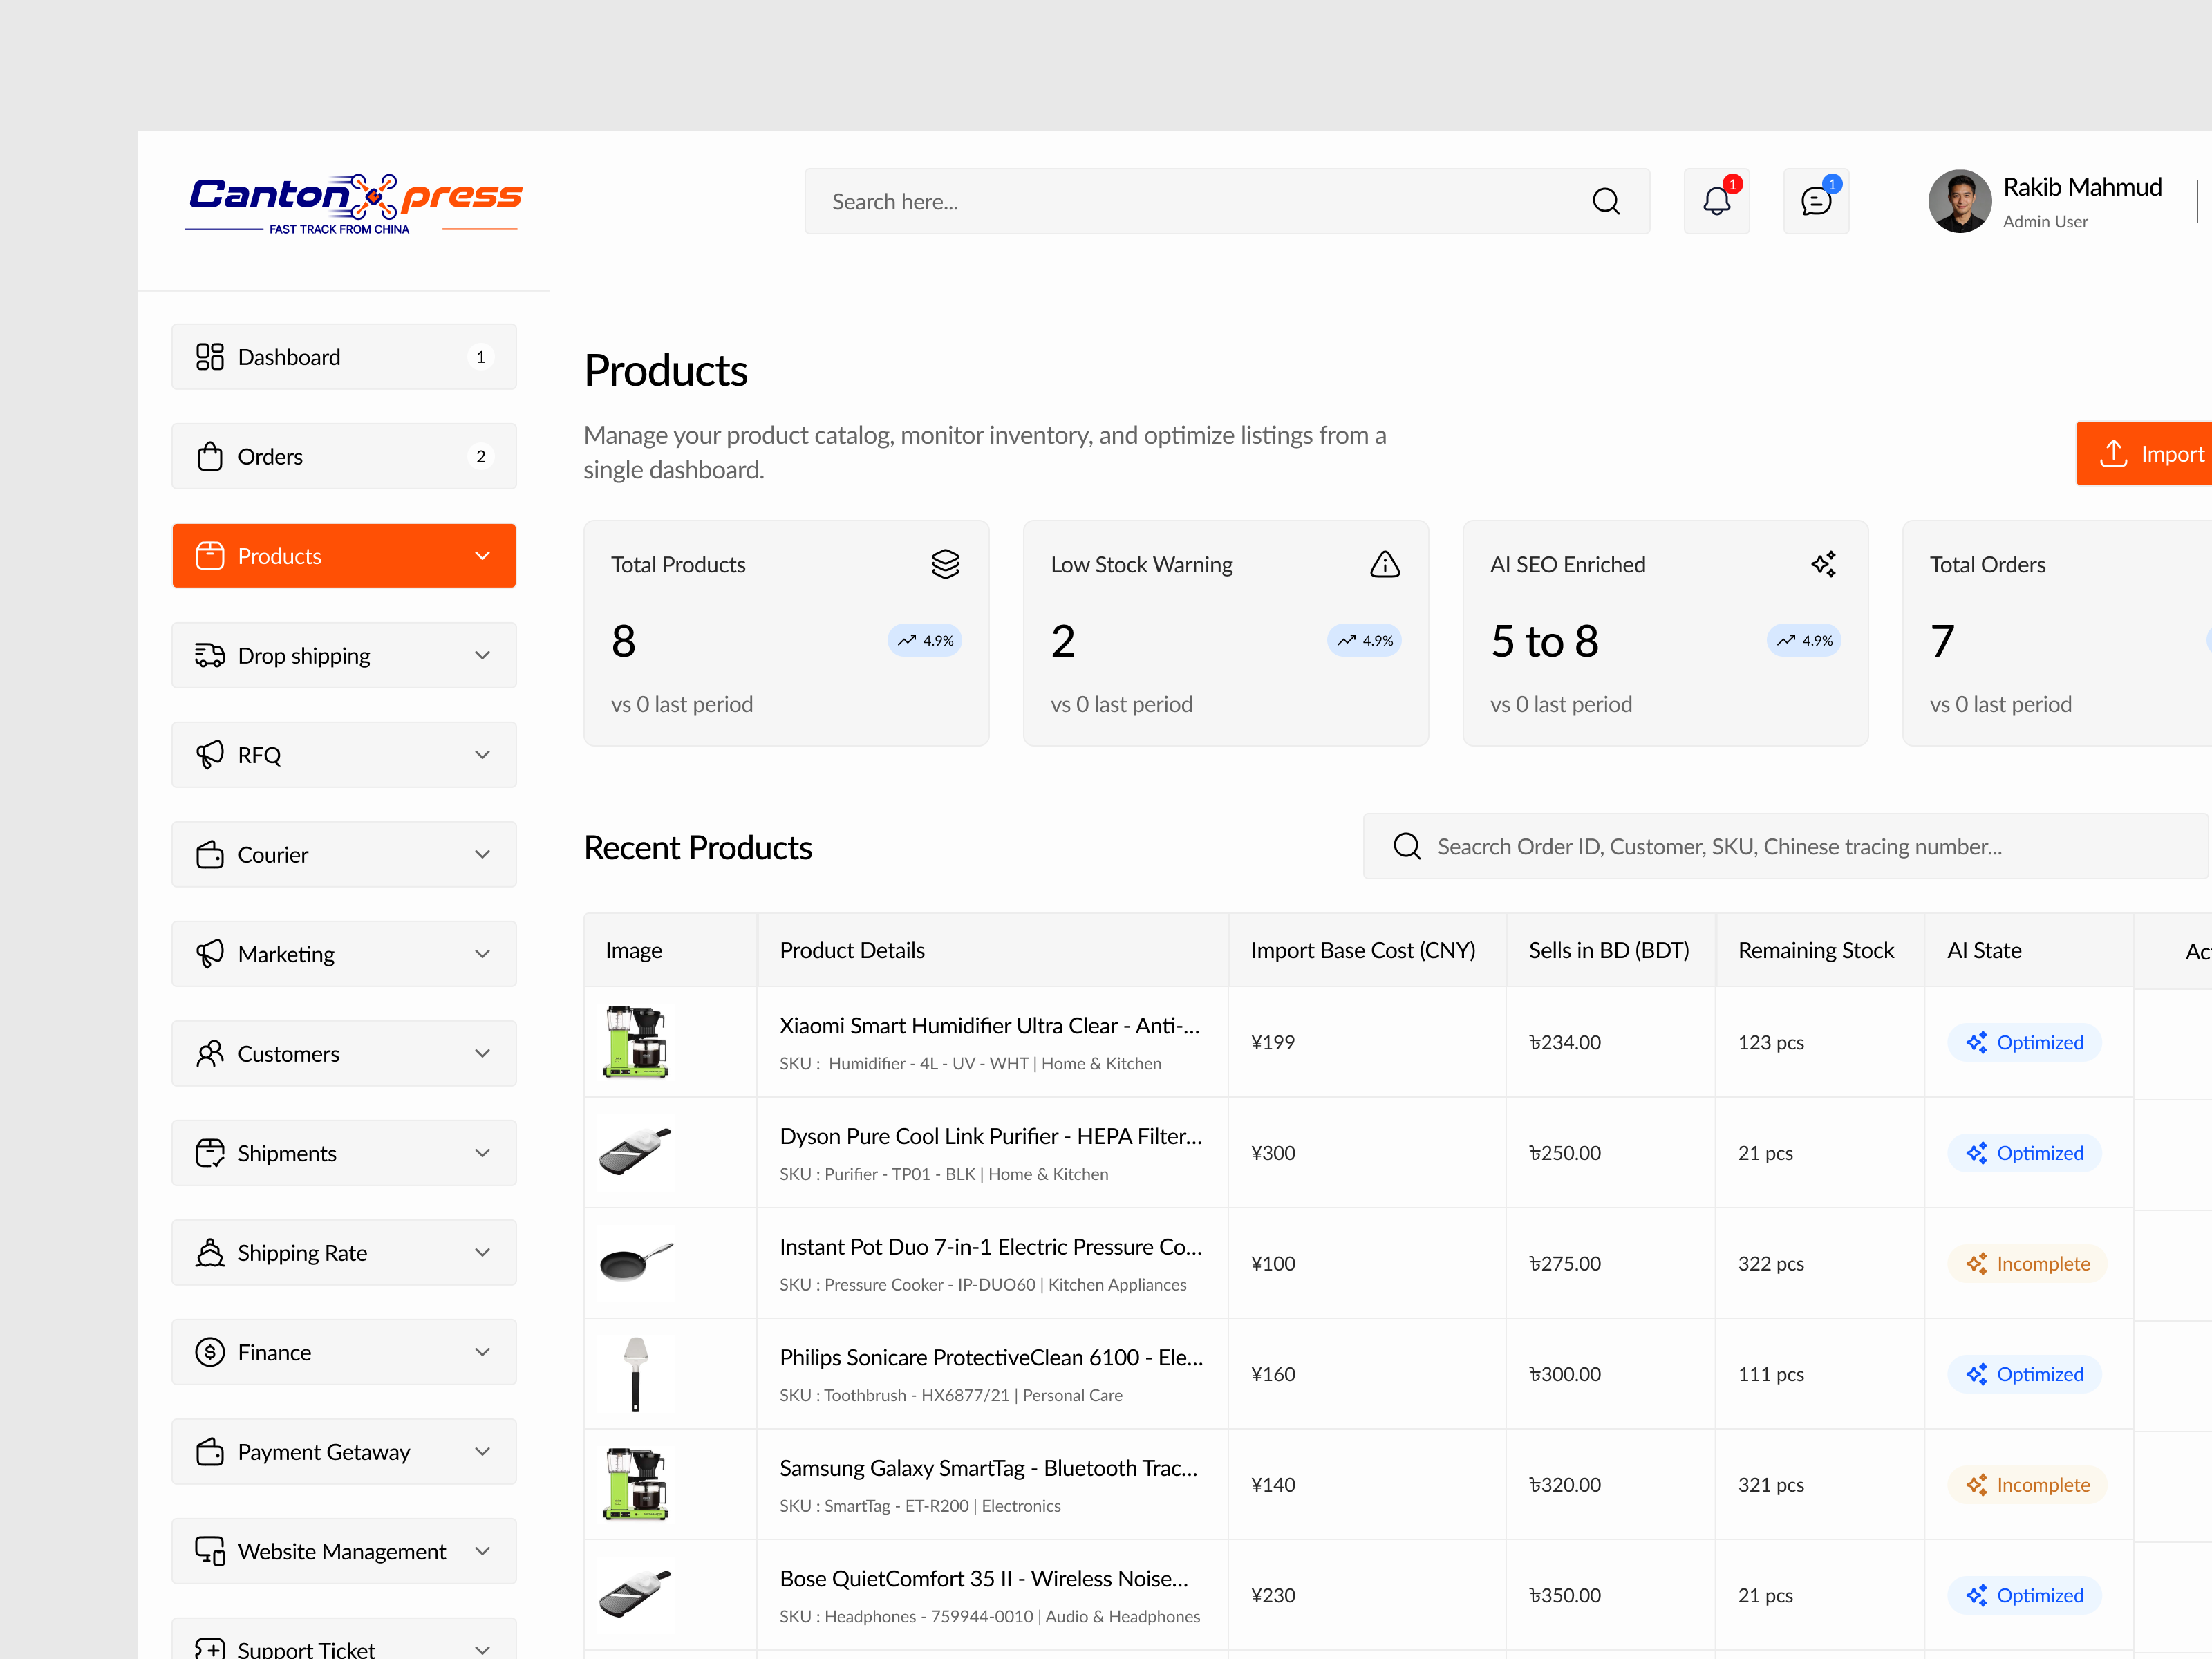
Task: Click the Customers people icon
Action: click(x=210, y=1053)
